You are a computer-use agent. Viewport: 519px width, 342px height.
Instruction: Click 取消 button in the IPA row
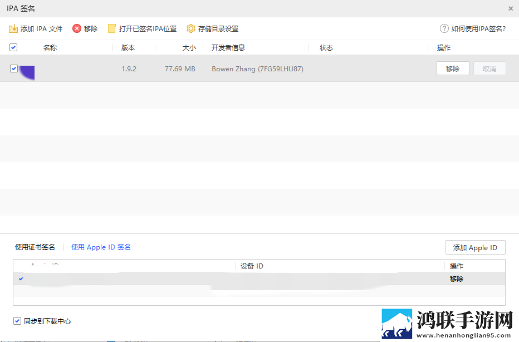tap(489, 69)
